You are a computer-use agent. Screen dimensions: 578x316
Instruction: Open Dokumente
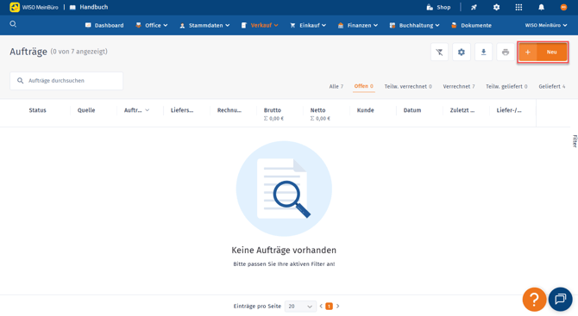(472, 25)
